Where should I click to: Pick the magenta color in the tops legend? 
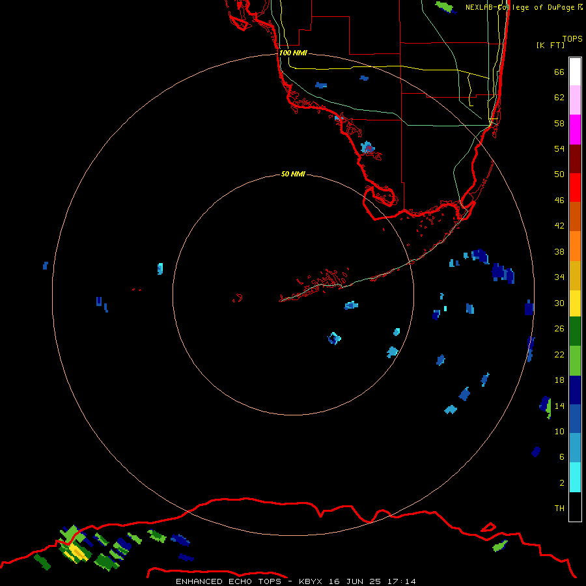[x=575, y=130]
